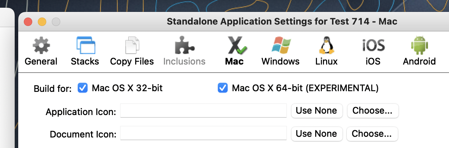Screen dimensions: 449x148
Task: Toggle Mac OS X 64-bit (EXPERIMENTAL) checkbox
Action: 222,88
